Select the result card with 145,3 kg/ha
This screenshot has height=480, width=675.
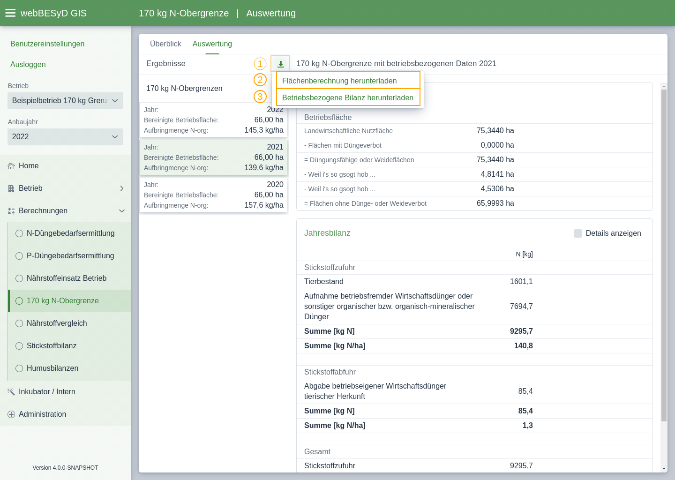point(214,120)
